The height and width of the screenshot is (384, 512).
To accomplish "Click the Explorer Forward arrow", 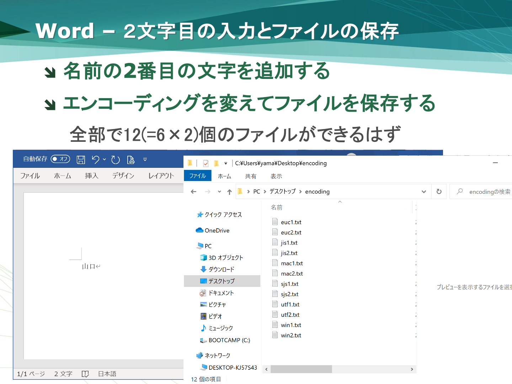I will click(x=208, y=192).
